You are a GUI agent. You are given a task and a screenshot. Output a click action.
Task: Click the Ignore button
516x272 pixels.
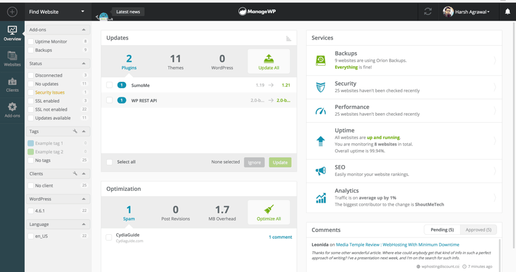coord(254,162)
